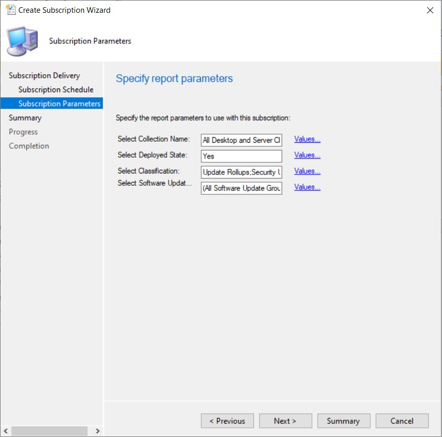The image size is (442, 437).
Task: Open Values for Select Classification
Action: 306,170
